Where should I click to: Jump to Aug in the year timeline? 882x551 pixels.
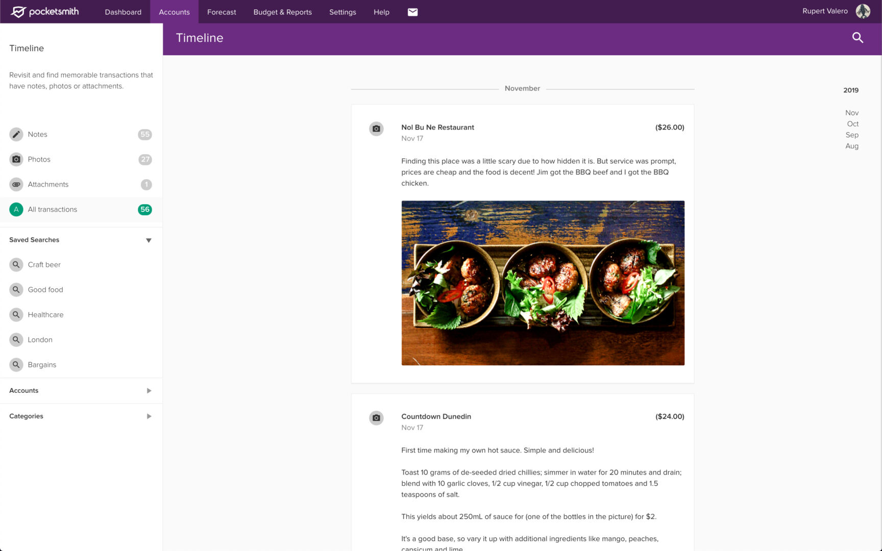[852, 146]
